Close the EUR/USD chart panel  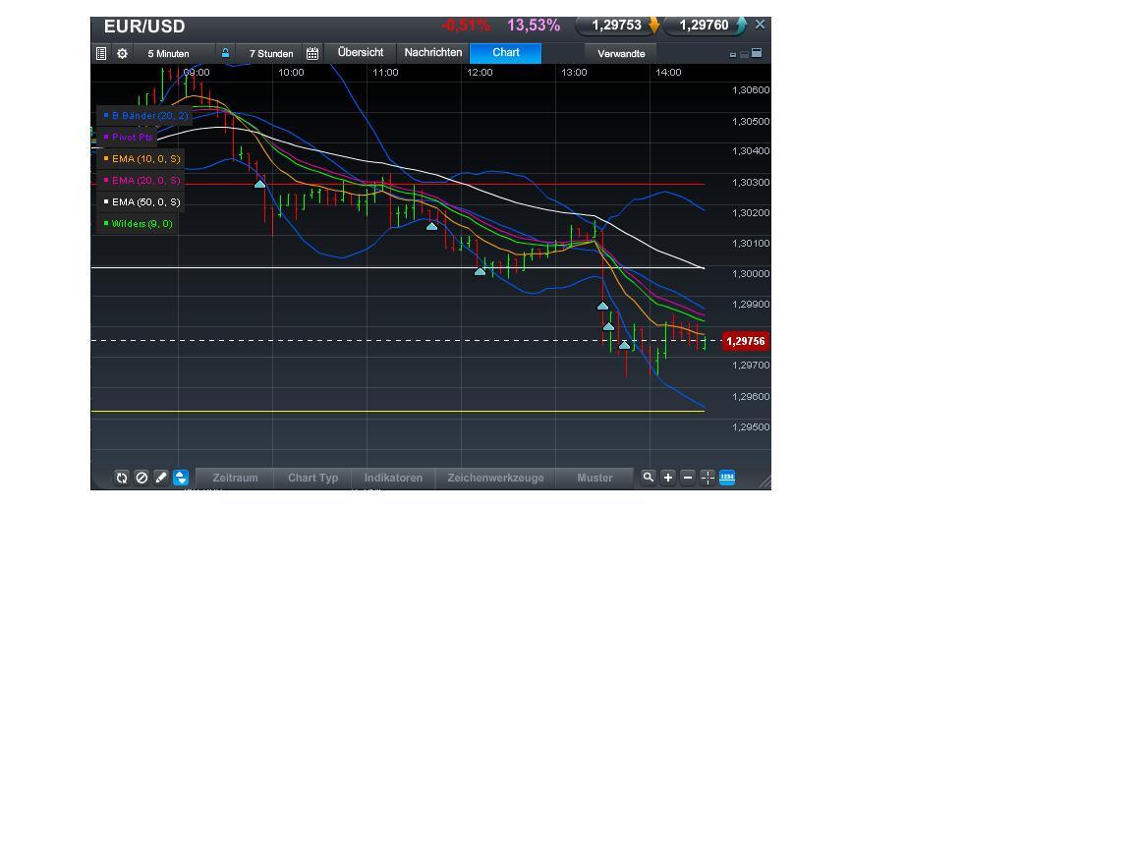point(760,25)
